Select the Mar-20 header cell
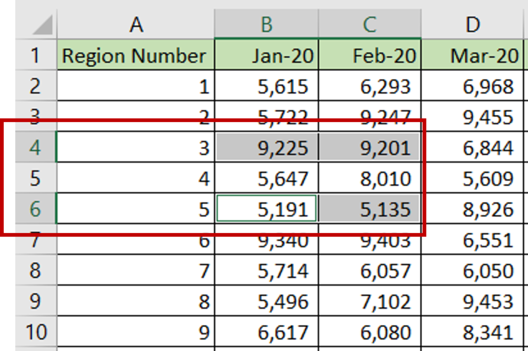 coord(472,56)
